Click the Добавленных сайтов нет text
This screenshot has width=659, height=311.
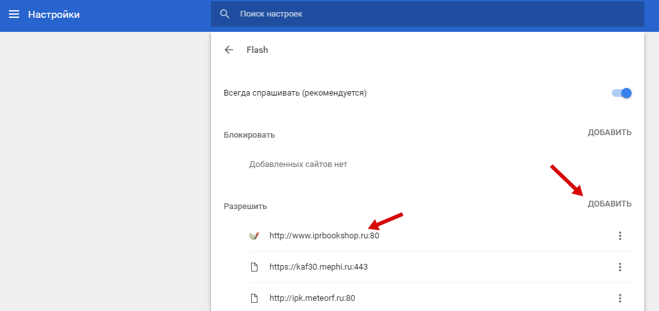(x=298, y=164)
